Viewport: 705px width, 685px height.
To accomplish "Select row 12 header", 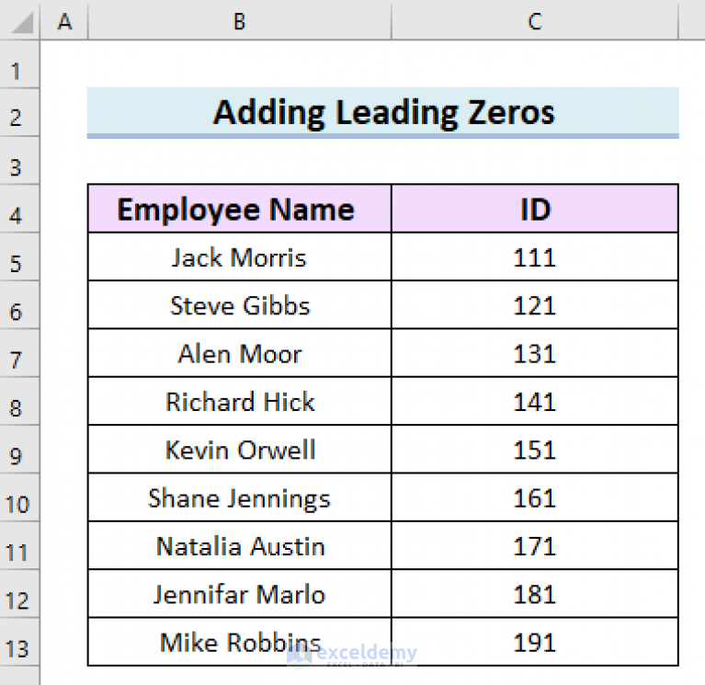I will pos(19,594).
